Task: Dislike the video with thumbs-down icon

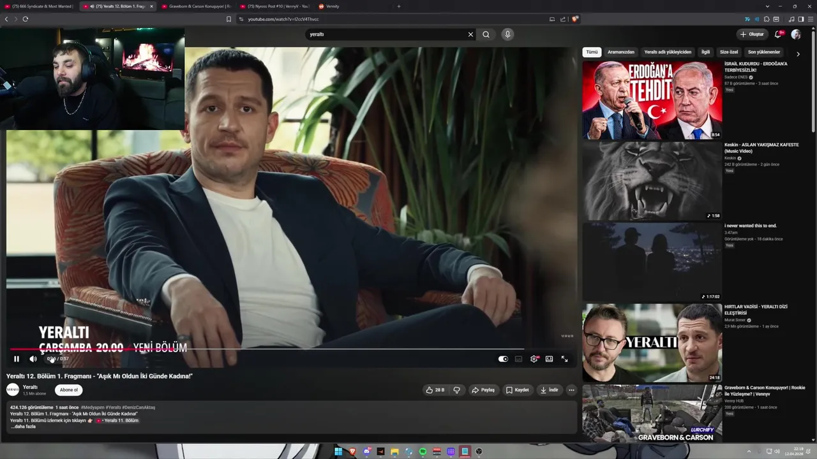Action: coord(456,390)
